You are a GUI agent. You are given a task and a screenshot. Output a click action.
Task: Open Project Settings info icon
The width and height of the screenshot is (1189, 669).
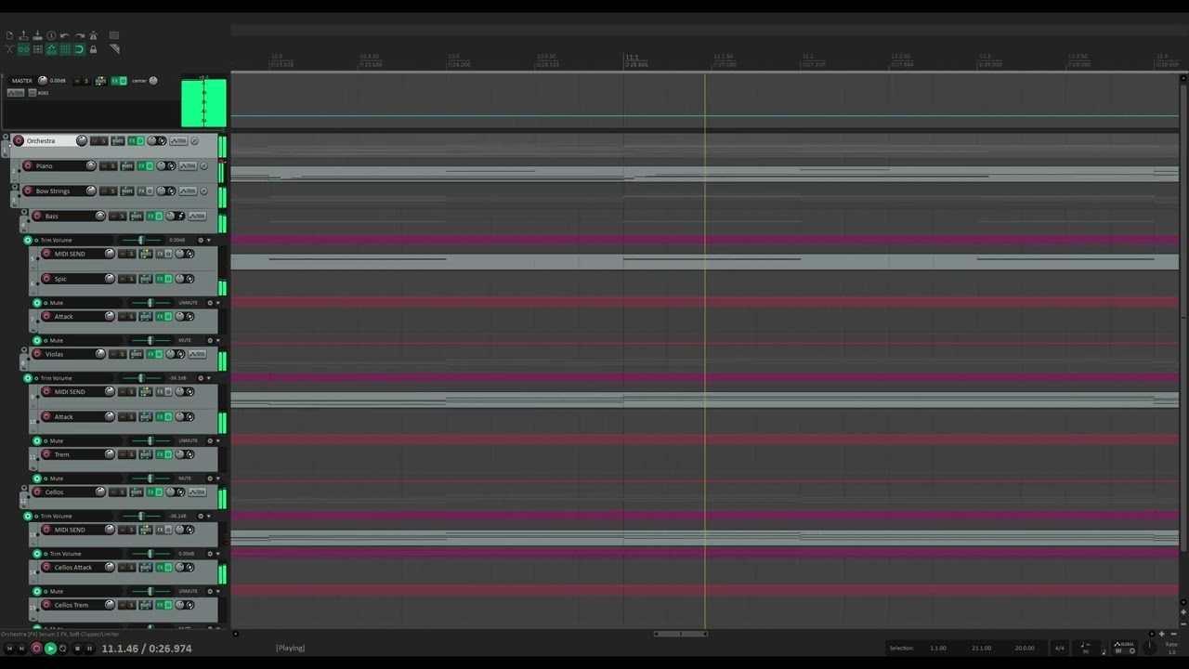(x=51, y=35)
